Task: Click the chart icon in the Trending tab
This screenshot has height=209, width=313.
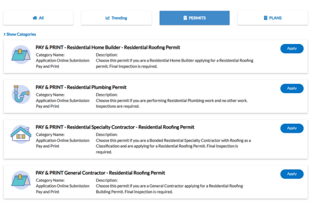Action: [x=107, y=18]
